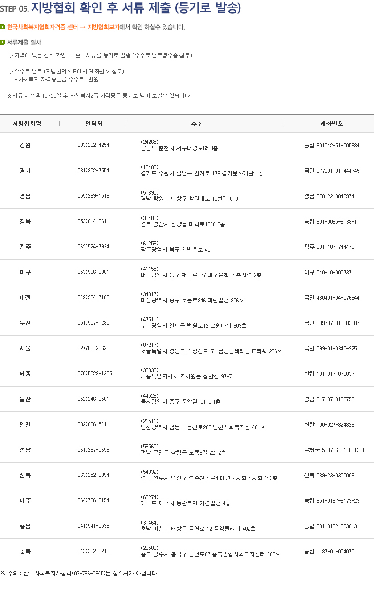374x594 pixels.
Task: Click the 대구 phone number 053)986-9881
Action: point(93,272)
